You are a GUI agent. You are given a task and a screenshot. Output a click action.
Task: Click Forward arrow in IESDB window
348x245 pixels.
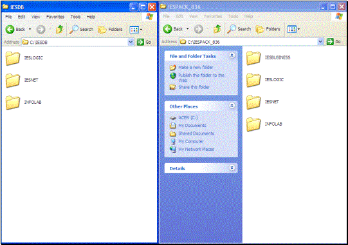pos(41,29)
